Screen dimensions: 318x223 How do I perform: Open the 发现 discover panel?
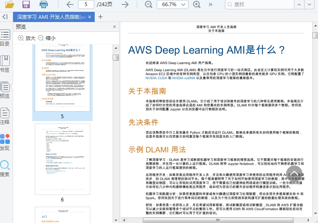coord(5,142)
